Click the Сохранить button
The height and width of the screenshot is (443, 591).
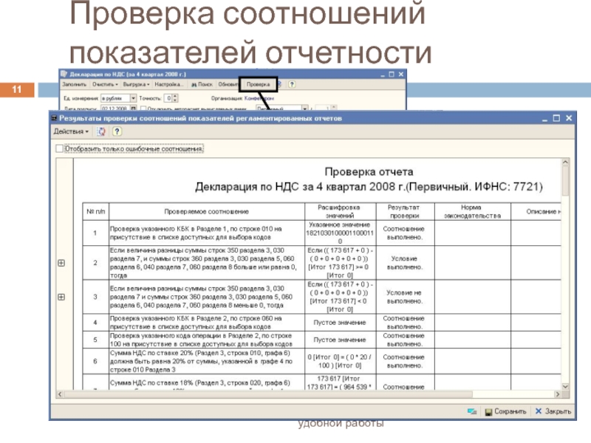(x=505, y=411)
